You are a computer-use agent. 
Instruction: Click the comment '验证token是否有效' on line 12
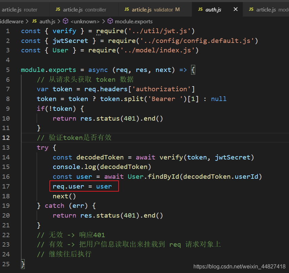pos(80,138)
